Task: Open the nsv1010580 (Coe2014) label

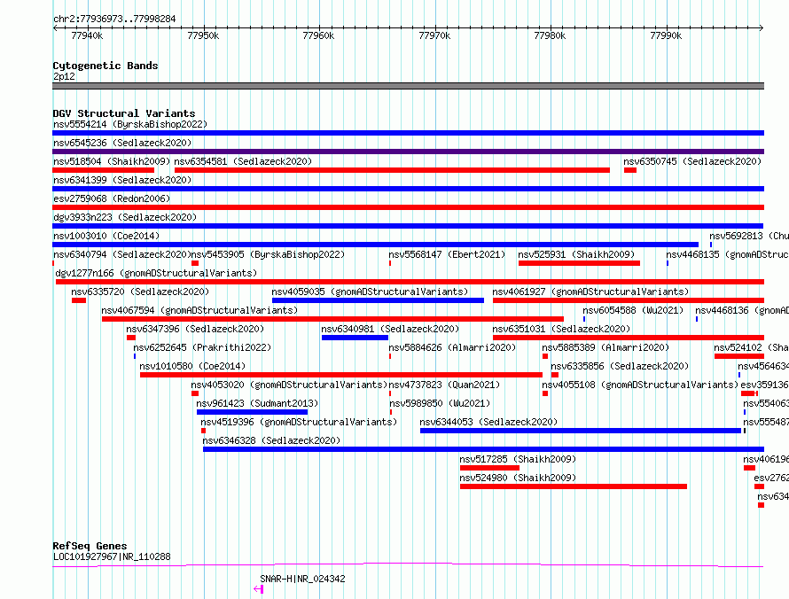Action: pos(192,366)
